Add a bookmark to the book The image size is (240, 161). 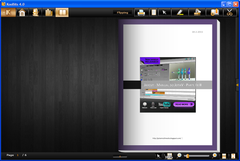coord(214,12)
